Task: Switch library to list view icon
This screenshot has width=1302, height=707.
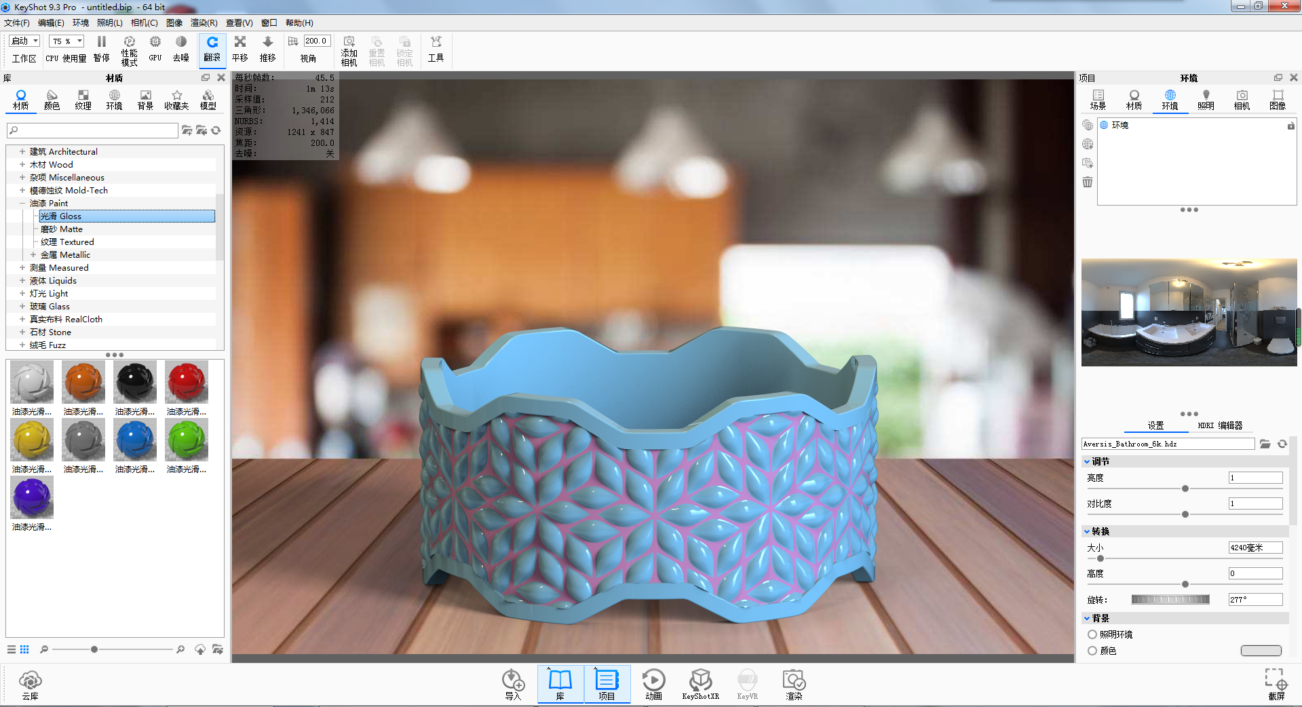Action: pos(12,649)
